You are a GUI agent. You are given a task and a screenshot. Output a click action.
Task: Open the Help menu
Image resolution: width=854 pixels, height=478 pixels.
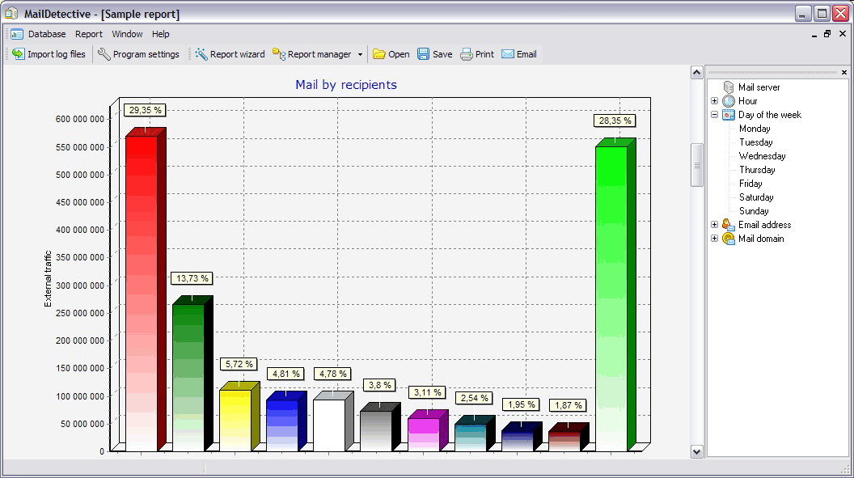coord(160,34)
